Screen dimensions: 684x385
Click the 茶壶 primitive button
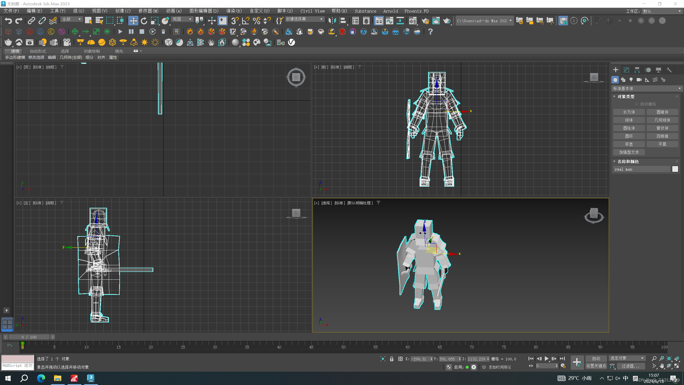point(629,144)
